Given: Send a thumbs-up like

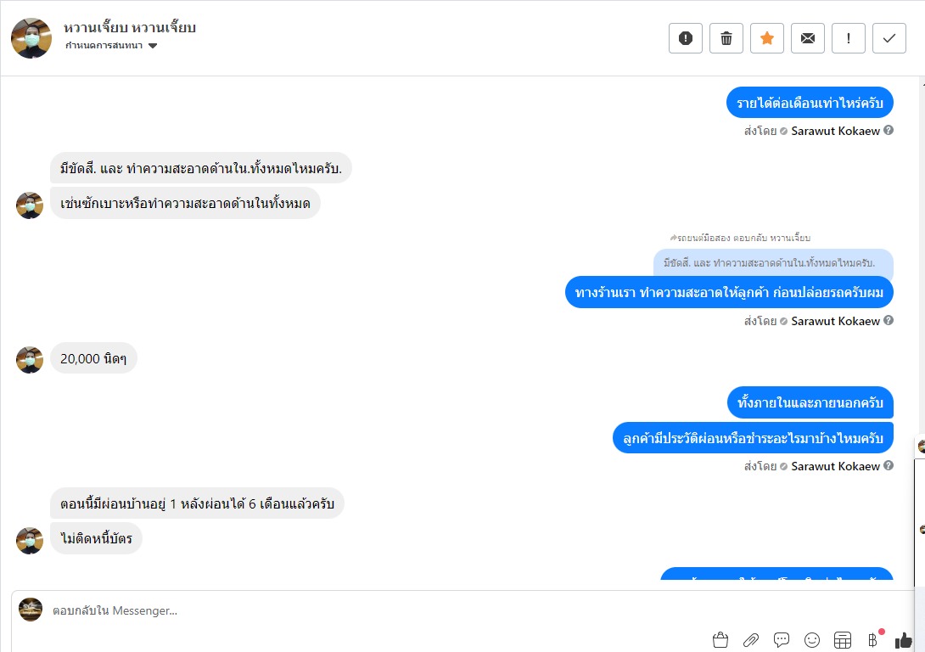Looking at the screenshot, I should pos(904,639).
